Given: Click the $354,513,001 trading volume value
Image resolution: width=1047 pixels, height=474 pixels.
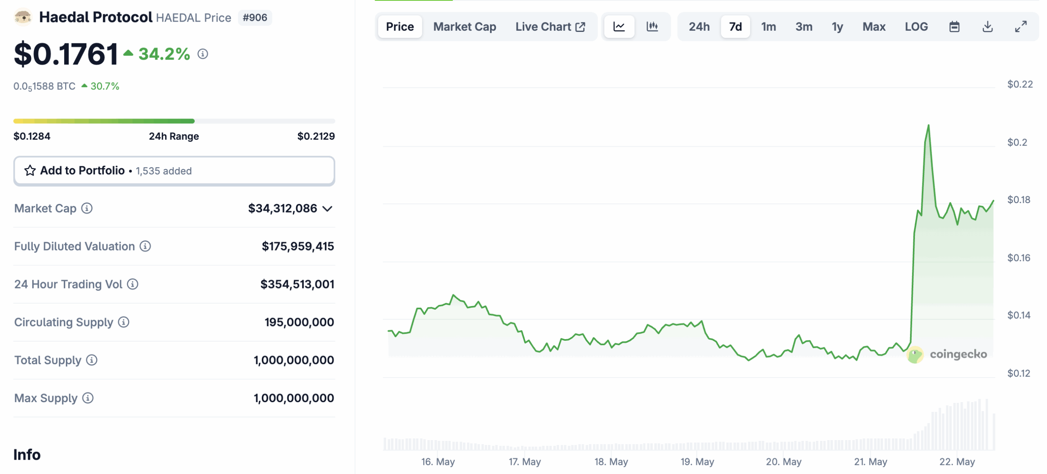Looking at the screenshot, I should [297, 284].
